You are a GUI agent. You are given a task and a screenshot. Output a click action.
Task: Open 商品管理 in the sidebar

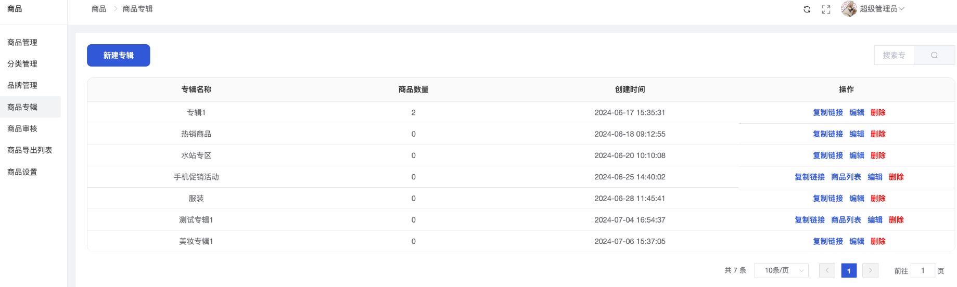[x=22, y=43]
